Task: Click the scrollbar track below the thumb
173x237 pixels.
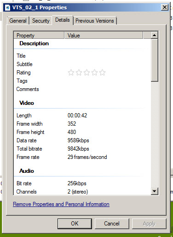Action: 154,134
